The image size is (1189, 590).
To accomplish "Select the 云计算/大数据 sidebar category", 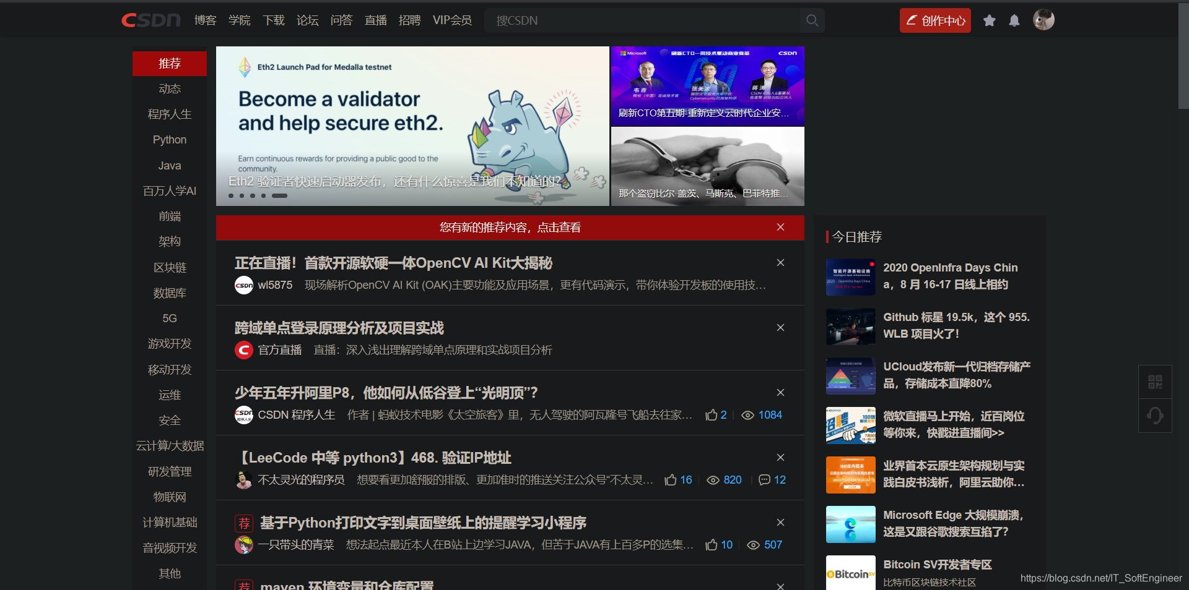I will (170, 446).
